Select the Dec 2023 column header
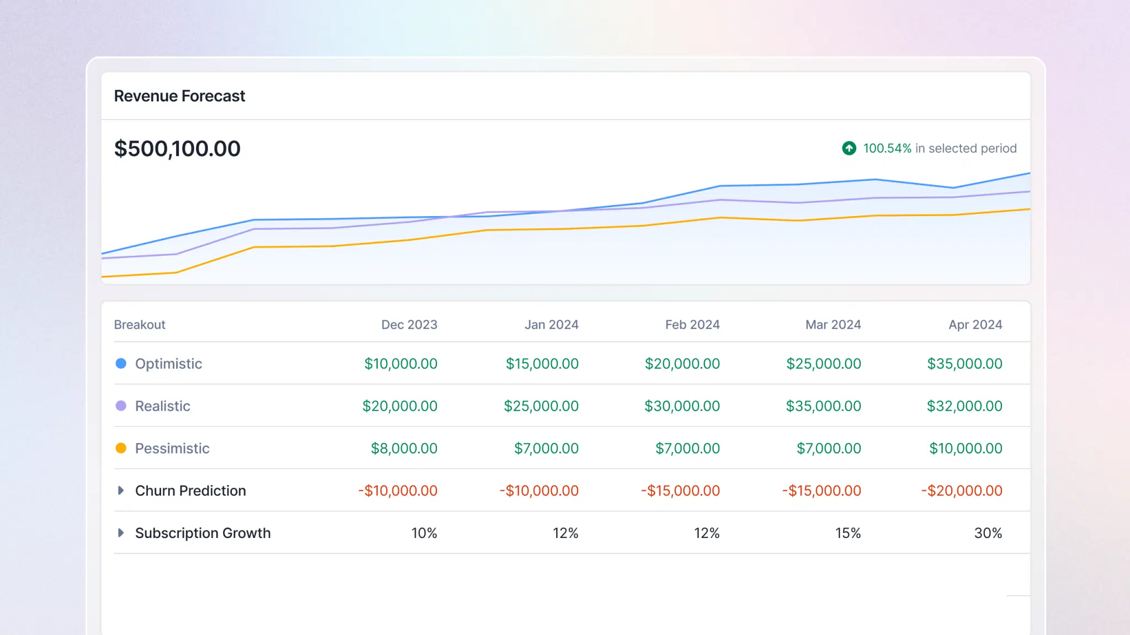1130x635 pixels. (x=408, y=324)
